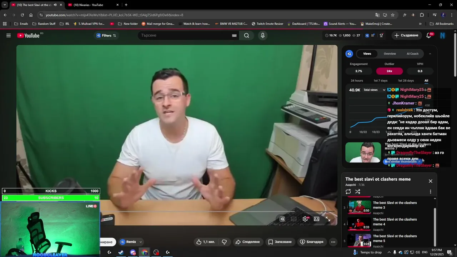This screenshot has height=257, width=457.
Task: Switch to the AI Coach tab
Action: [x=412, y=54]
